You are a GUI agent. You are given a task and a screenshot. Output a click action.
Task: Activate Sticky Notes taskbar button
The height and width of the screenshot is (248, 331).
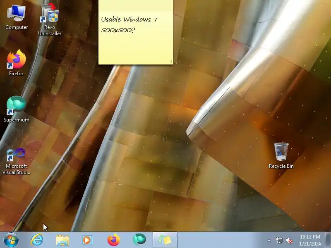pyautogui.click(x=165, y=240)
